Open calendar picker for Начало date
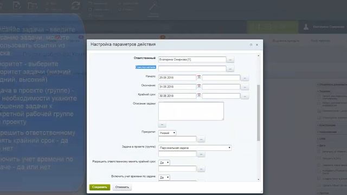The image size is (347, 195). point(199,77)
